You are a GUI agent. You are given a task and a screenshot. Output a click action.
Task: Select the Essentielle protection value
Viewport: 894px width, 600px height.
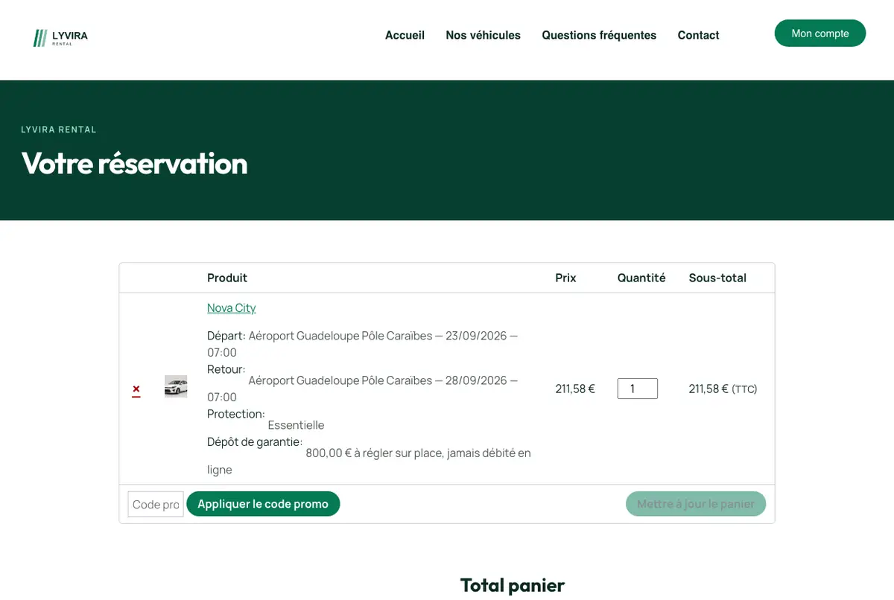coord(296,425)
